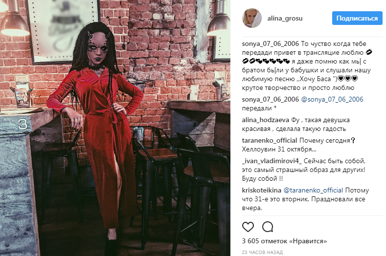
Task: Click the blue Подписаться follow button
Action: coord(357,18)
